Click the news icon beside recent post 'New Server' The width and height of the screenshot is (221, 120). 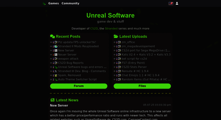[56, 50]
